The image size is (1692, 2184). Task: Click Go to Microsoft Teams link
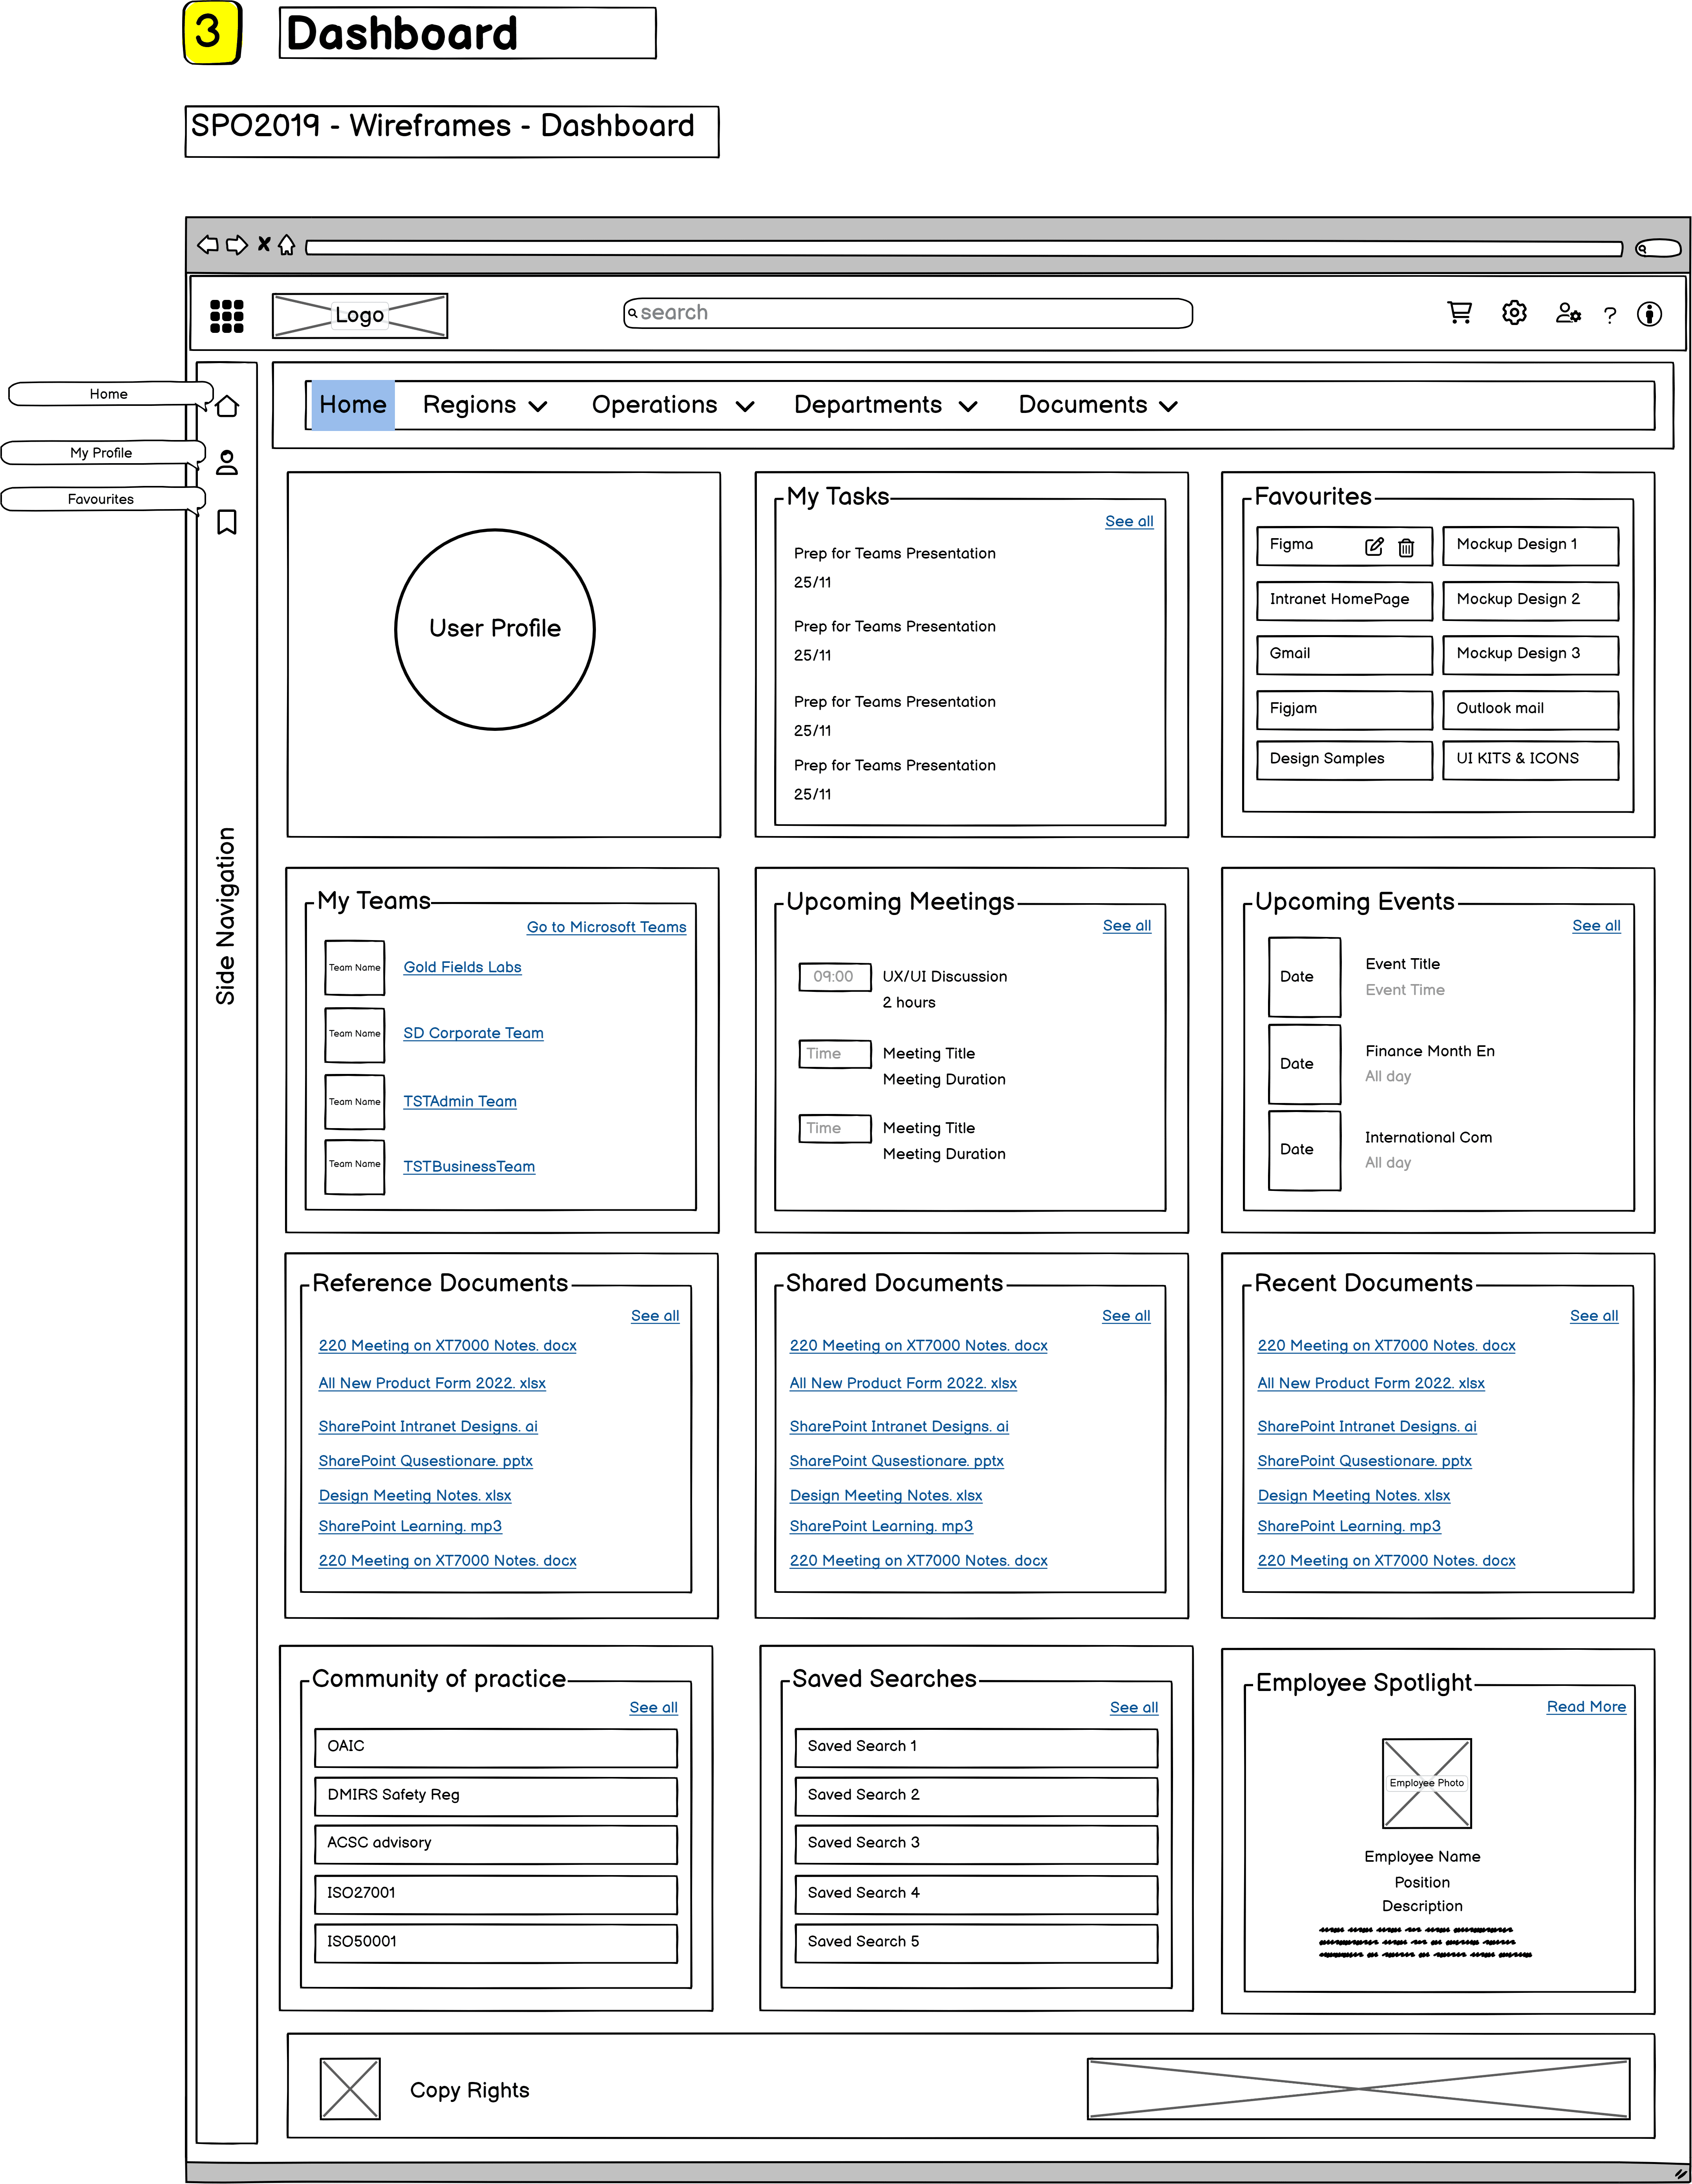click(x=606, y=927)
